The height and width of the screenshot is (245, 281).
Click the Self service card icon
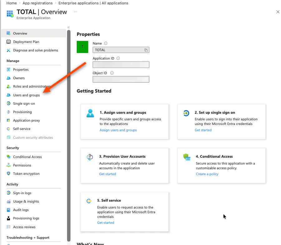[89, 201]
